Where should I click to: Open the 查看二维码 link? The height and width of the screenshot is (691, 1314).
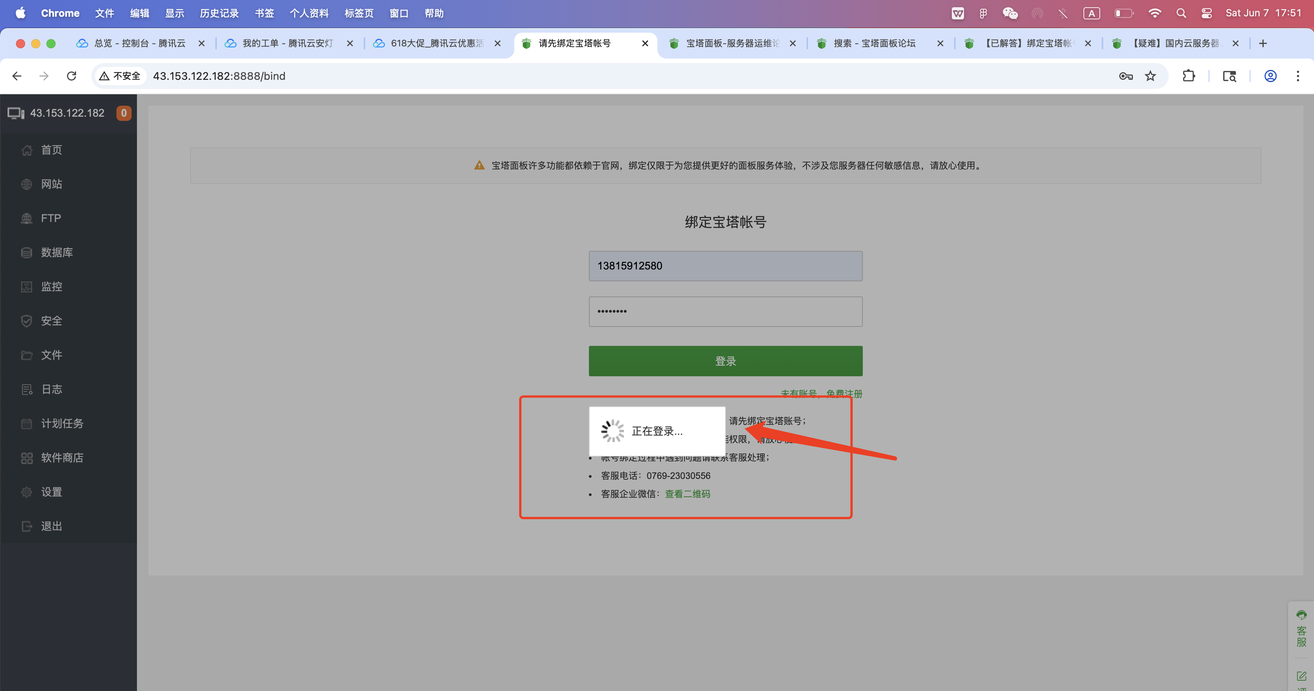point(687,494)
